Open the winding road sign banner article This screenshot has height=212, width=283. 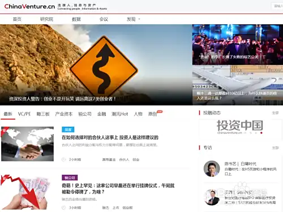tap(96, 64)
